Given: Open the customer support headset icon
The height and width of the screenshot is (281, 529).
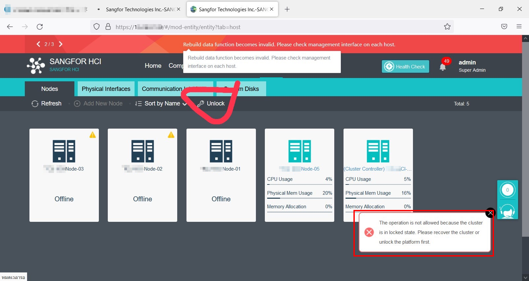Looking at the screenshot, I should (x=508, y=210).
